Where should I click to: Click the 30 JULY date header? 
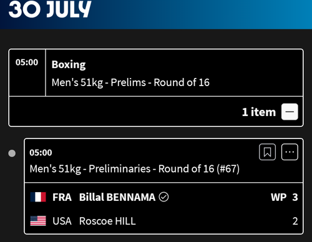pyautogui.click(x=50, y=9)
